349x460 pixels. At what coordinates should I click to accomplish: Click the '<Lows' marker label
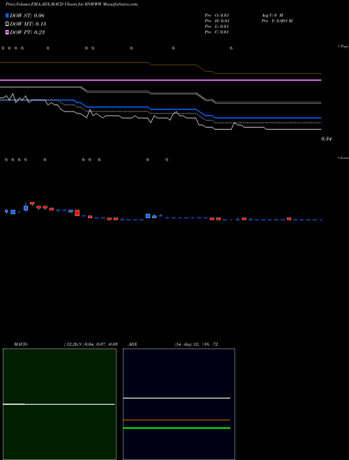click(x=343, y=158)
